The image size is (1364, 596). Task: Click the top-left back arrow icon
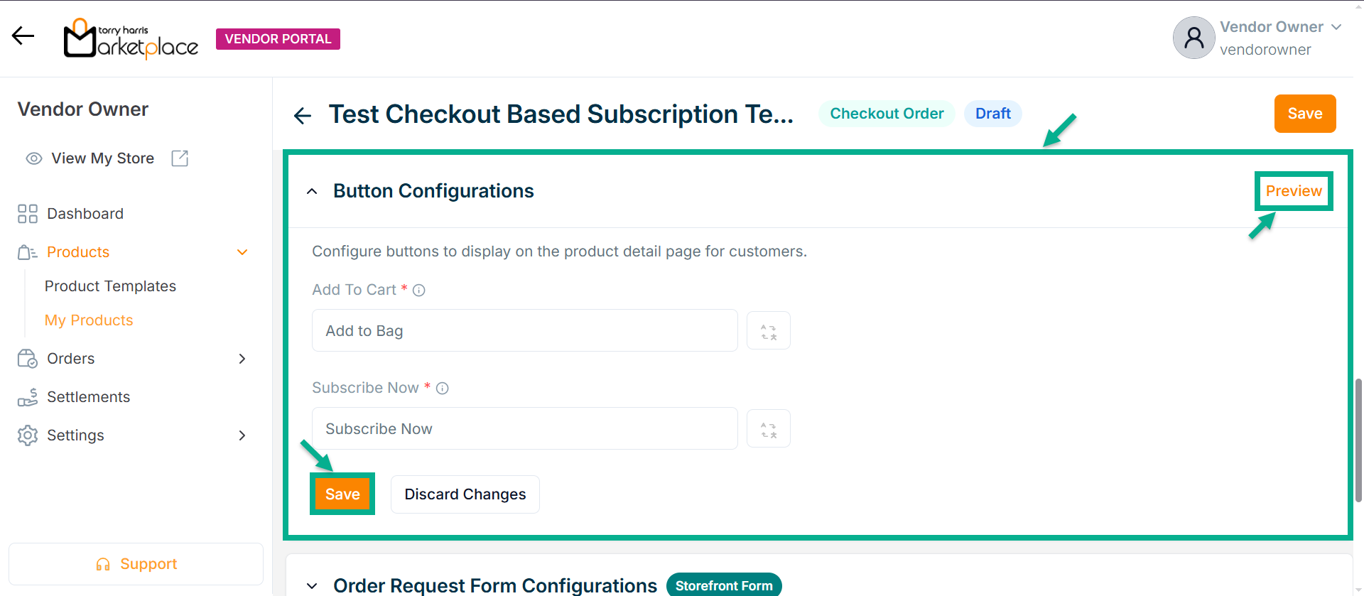23,36
